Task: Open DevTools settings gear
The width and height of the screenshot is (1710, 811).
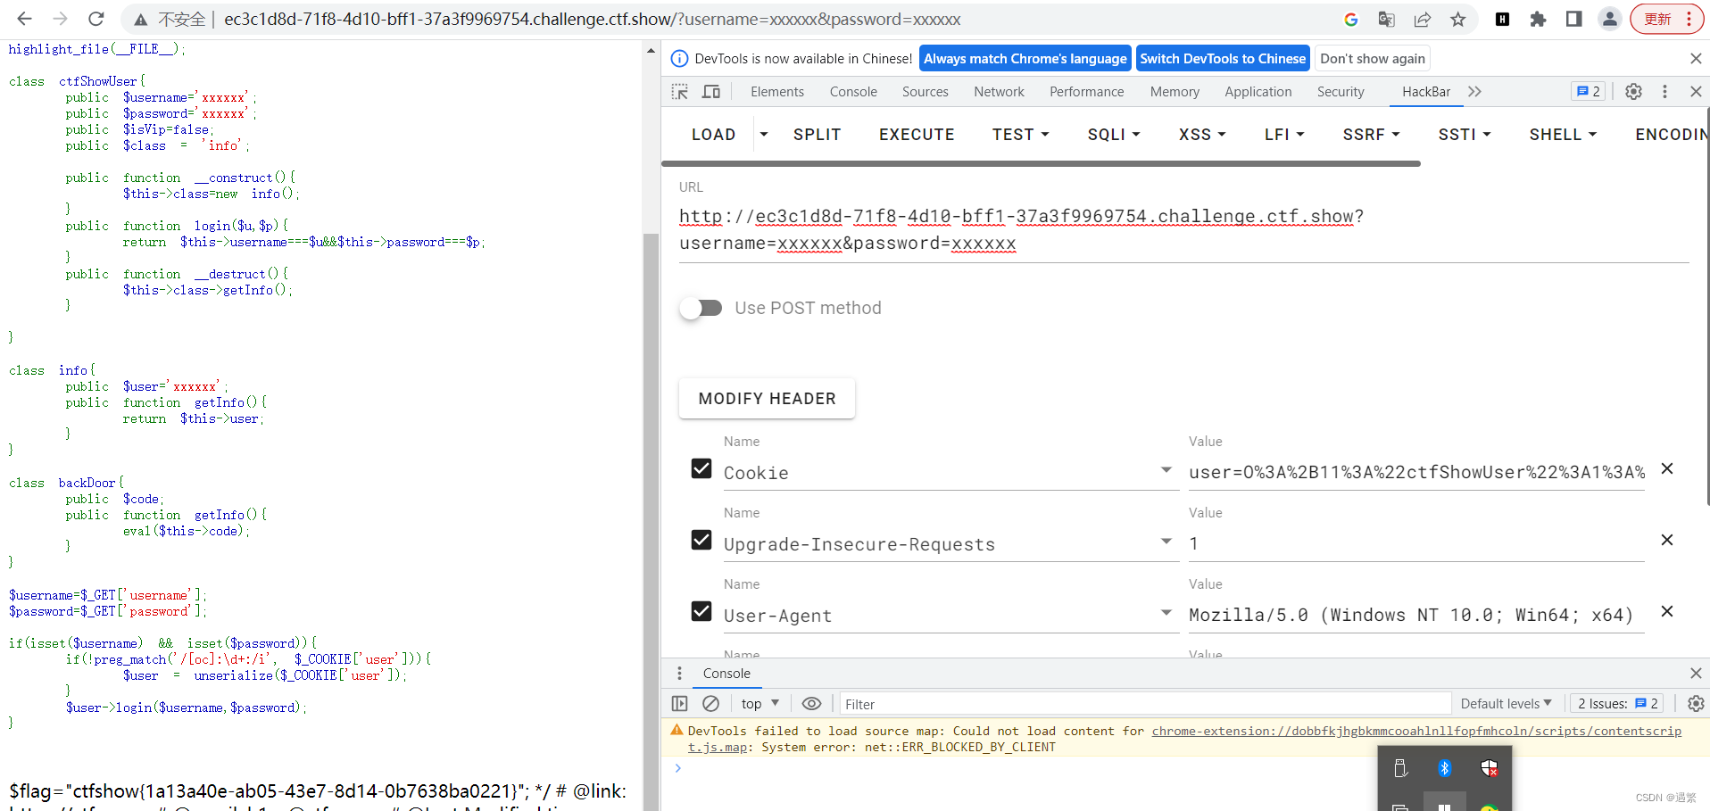Action: pyautogui.click(x=1633, y=91)
